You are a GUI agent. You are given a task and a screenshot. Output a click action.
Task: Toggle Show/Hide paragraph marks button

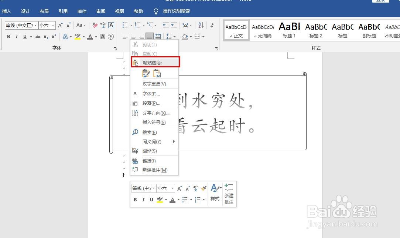(x=212, y=25)
